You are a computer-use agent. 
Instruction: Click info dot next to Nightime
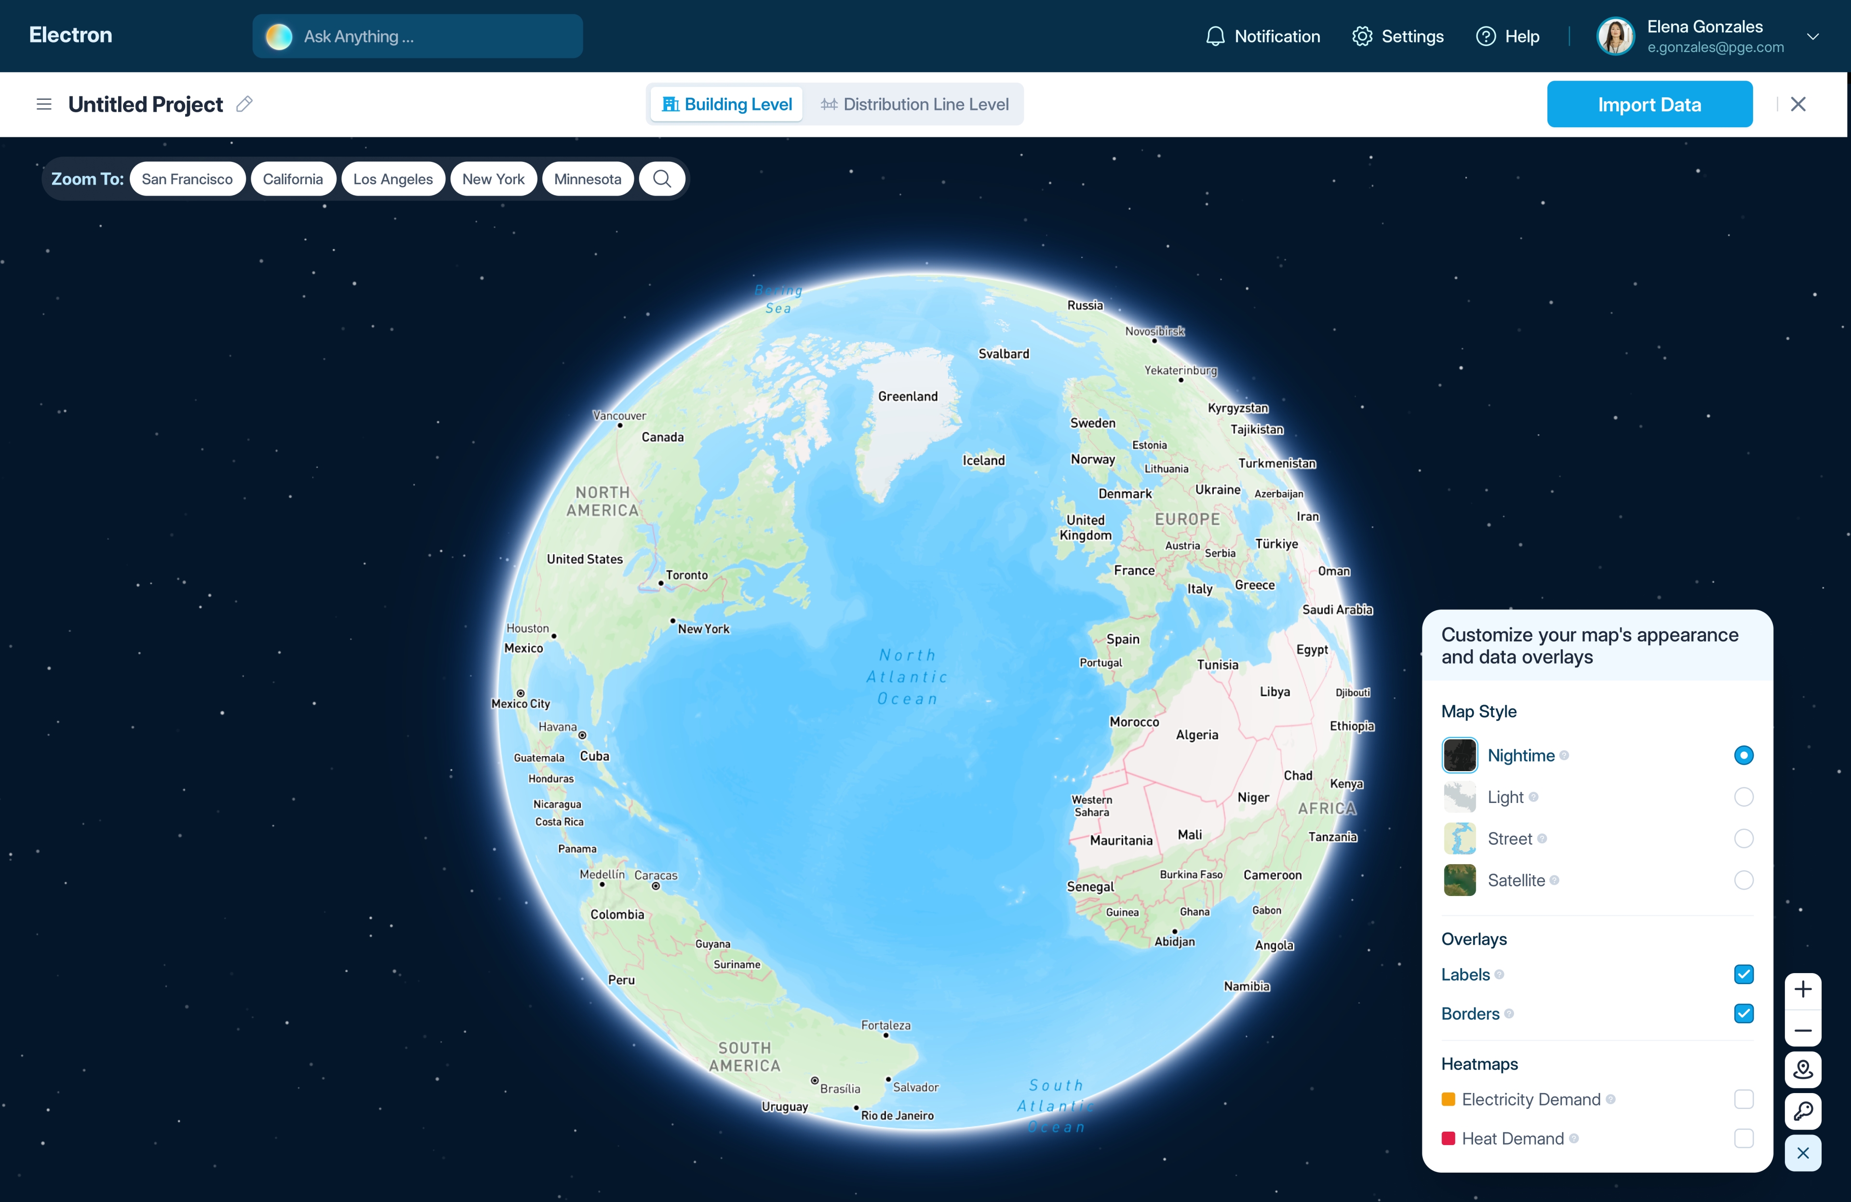pyautogui.click(x=1564, y=755)
